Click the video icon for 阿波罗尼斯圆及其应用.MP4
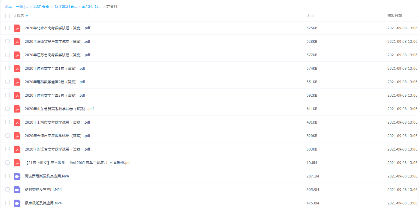 coord(17,176)
